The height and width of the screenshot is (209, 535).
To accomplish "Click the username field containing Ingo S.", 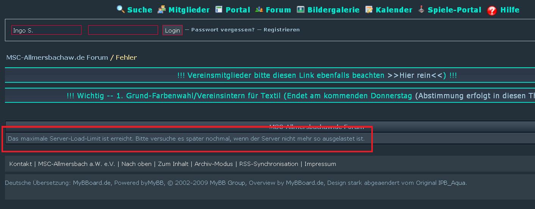I will 46,30.
